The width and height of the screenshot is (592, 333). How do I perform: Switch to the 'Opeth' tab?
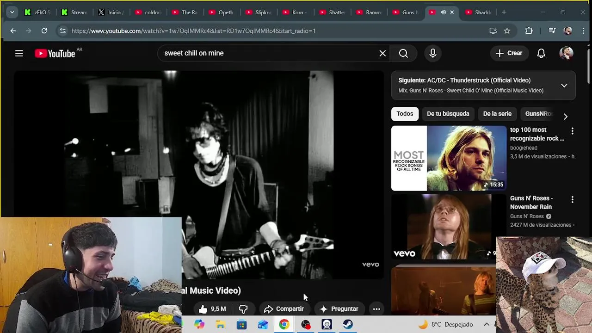pos(222,12)
